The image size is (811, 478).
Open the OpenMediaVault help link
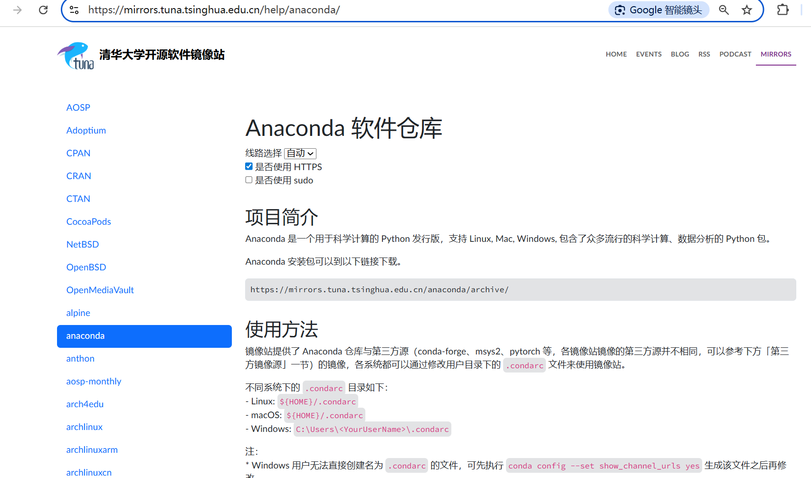pos(100,290)
